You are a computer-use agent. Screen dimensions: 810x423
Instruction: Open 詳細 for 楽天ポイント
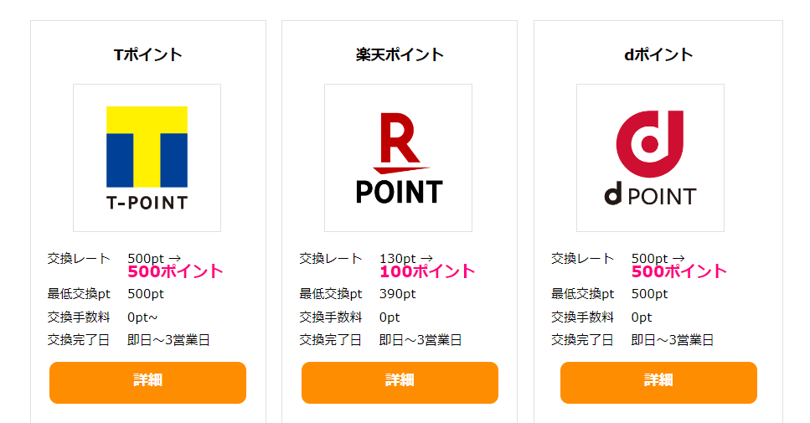(400, 383)
